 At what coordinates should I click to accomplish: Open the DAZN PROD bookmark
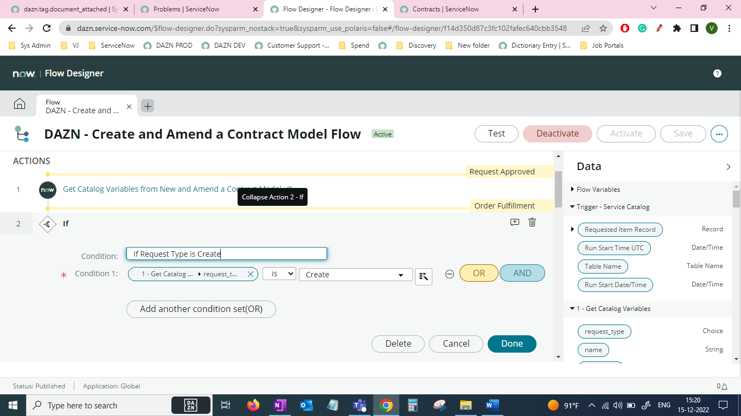tap(168, 45)
